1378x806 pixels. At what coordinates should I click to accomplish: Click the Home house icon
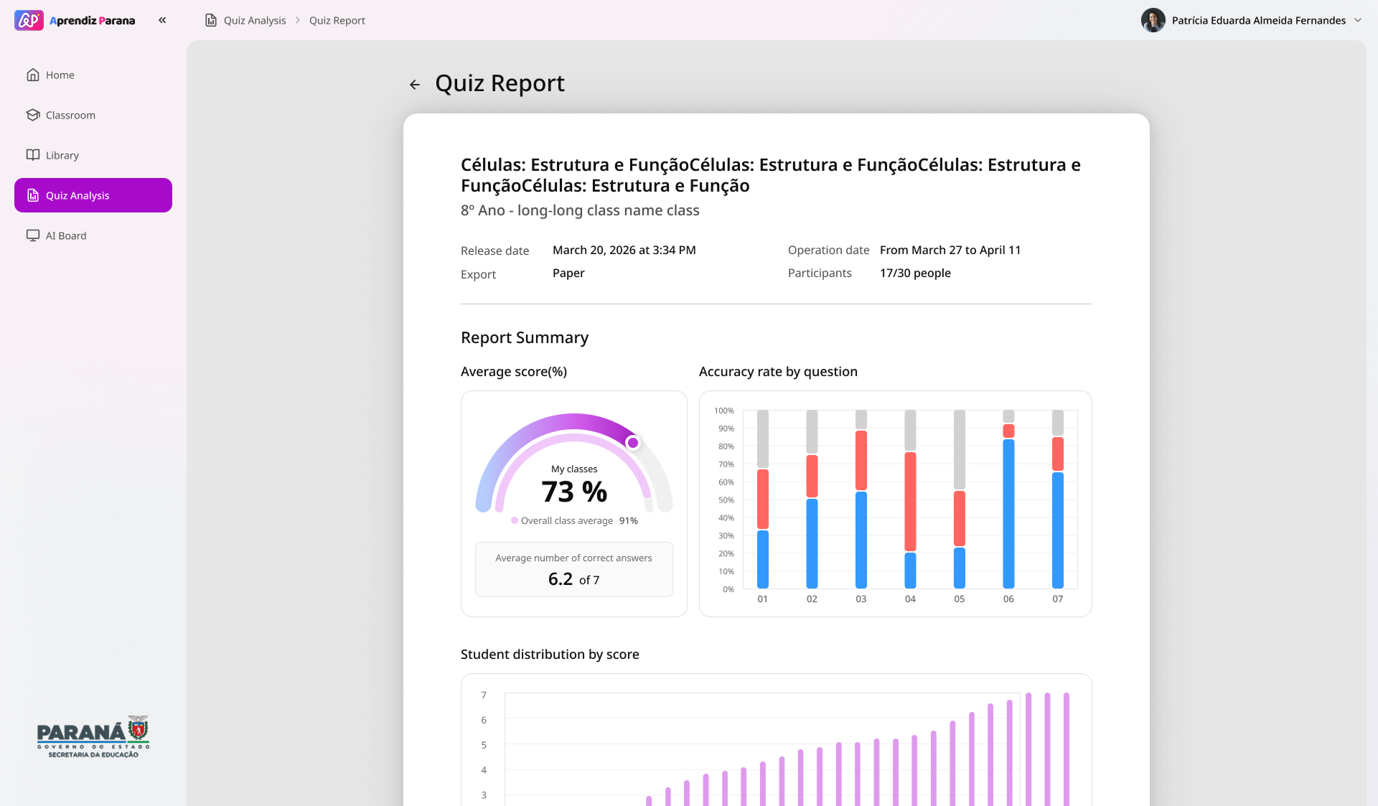tap(33, 75)
